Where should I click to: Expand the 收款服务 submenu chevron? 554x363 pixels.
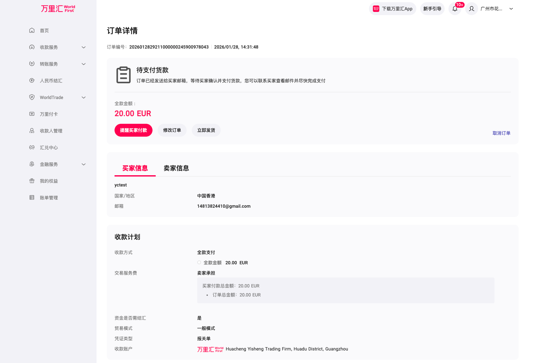coord(84,47)
